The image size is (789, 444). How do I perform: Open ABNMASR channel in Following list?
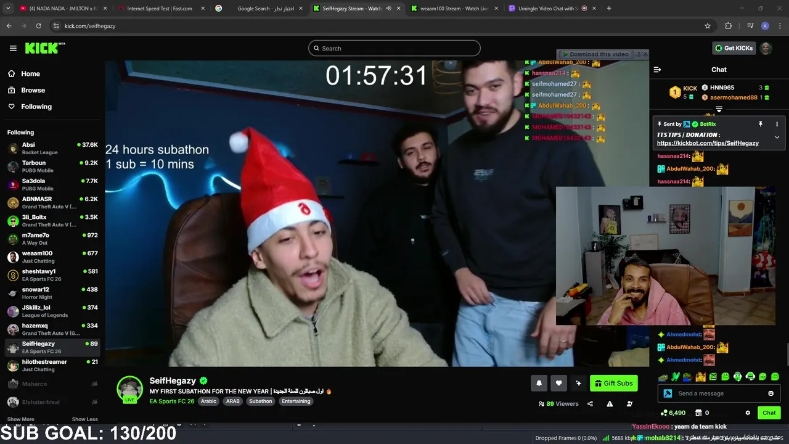(x=52, y=203)
